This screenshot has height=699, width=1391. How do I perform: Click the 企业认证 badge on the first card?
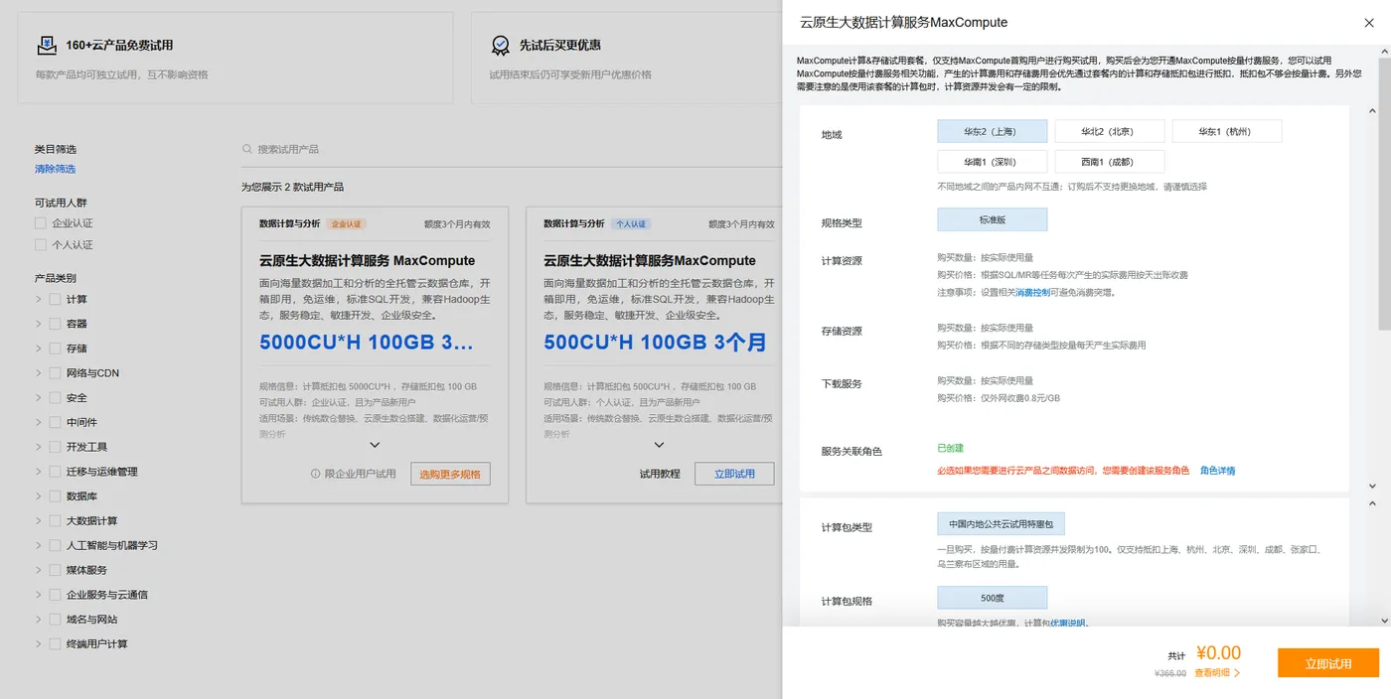[347, 224]
